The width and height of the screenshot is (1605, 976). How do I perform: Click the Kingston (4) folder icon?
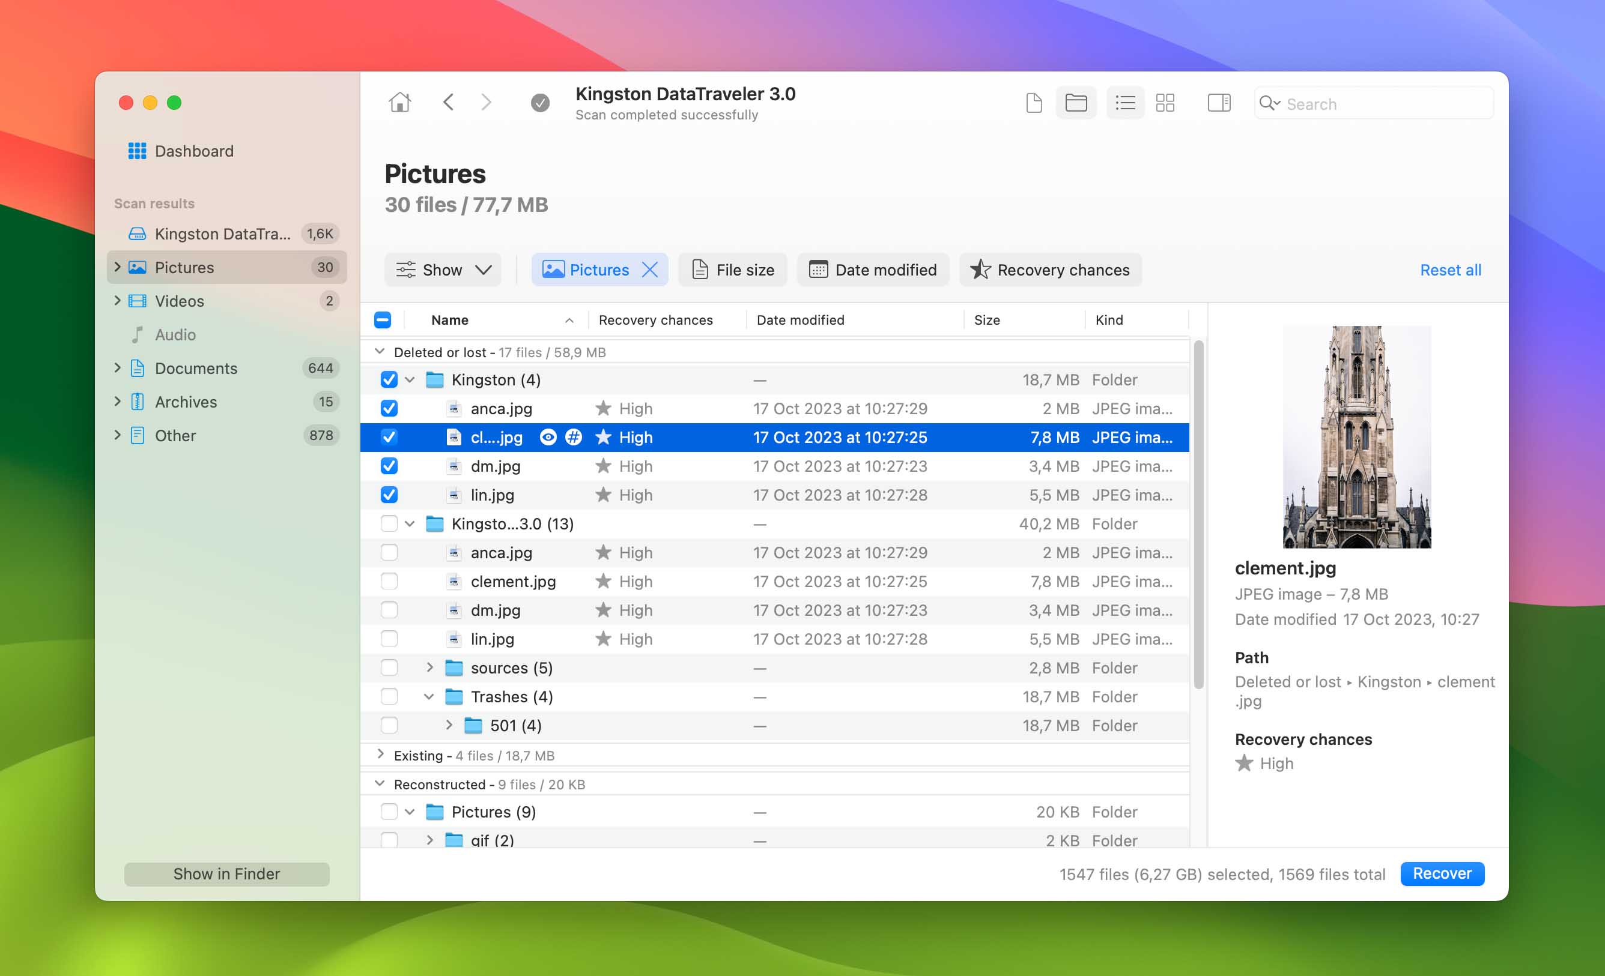(434, 379)
